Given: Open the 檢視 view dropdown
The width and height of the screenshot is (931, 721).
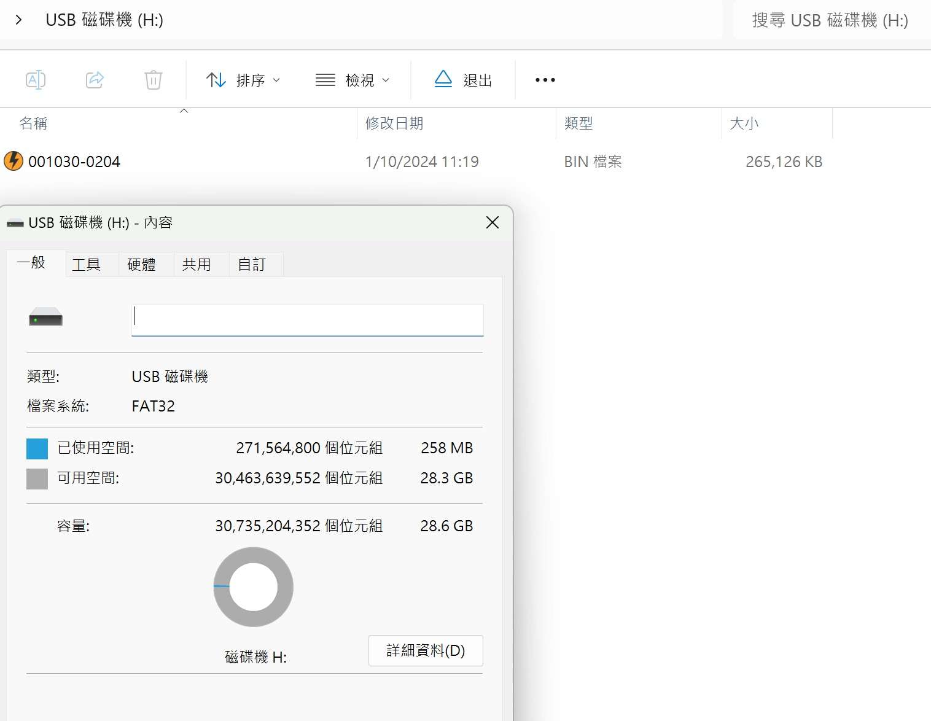Looking at the screenshot, I should click(353, 80).
